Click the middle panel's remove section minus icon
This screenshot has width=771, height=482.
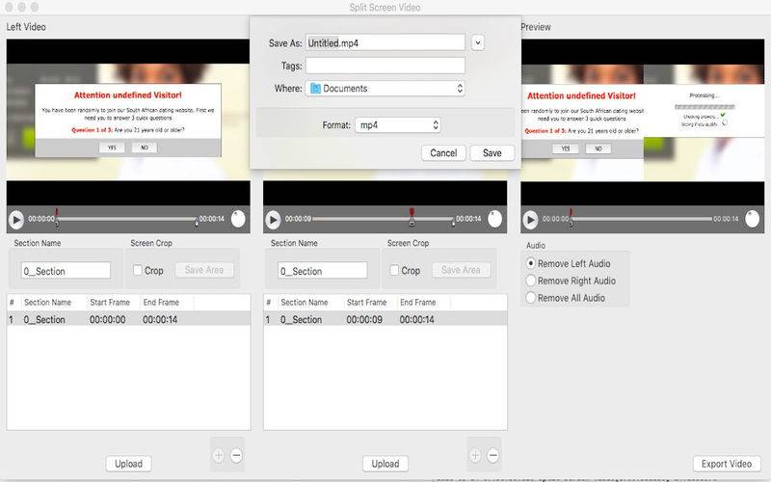[492, 455]
